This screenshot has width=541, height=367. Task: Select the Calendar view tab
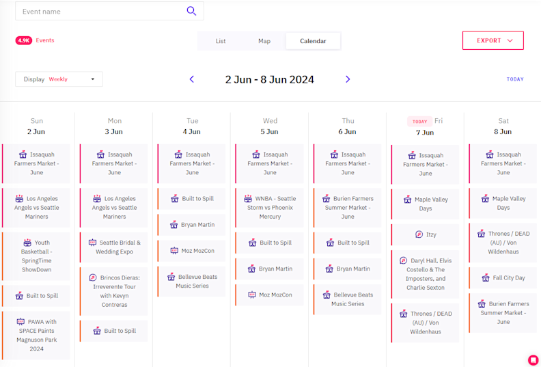(x=313, y=41)
